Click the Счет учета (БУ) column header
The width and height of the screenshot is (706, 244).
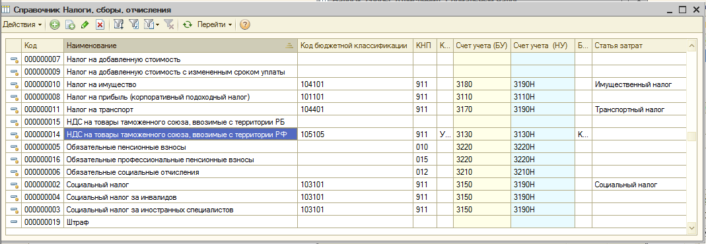[481, 46]
